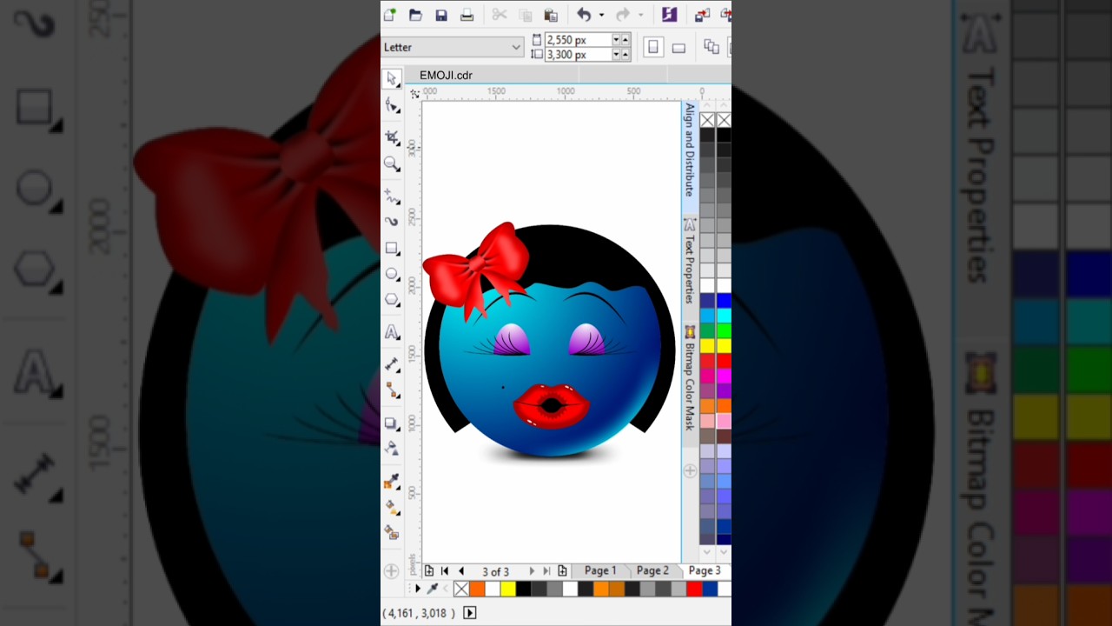The height and width of the screenshot is (626, 1112).
Task: Select the Shape tool
Action: click(392, 105)
